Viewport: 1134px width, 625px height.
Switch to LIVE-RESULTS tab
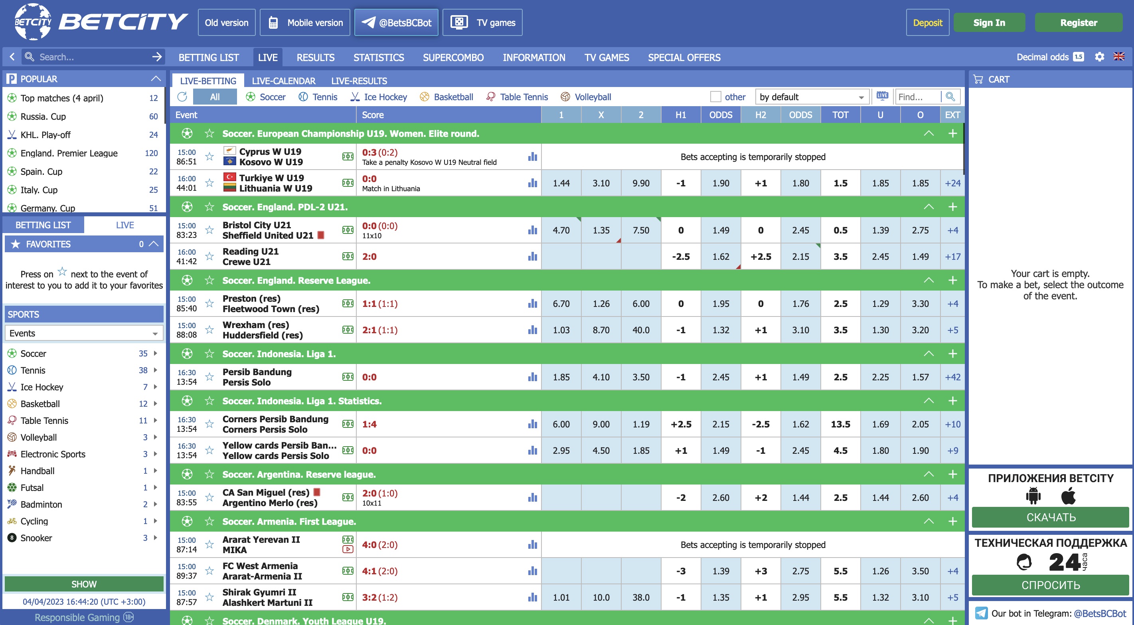pos(359,81)
